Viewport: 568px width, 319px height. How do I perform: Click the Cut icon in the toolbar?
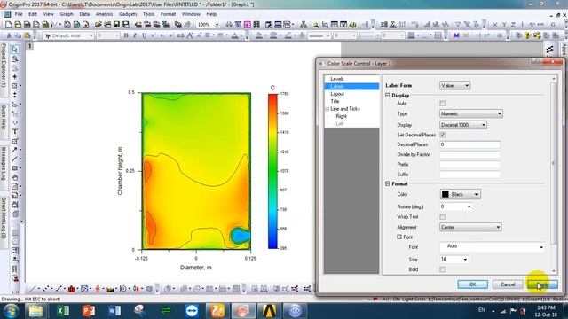pos(9,35)
